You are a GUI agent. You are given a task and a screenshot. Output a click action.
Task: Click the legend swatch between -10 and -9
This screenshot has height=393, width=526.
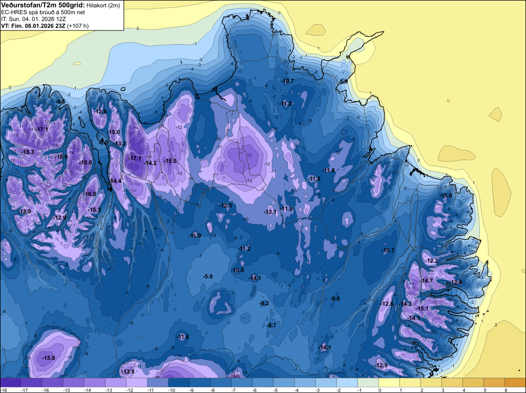[x=179, y=382]
